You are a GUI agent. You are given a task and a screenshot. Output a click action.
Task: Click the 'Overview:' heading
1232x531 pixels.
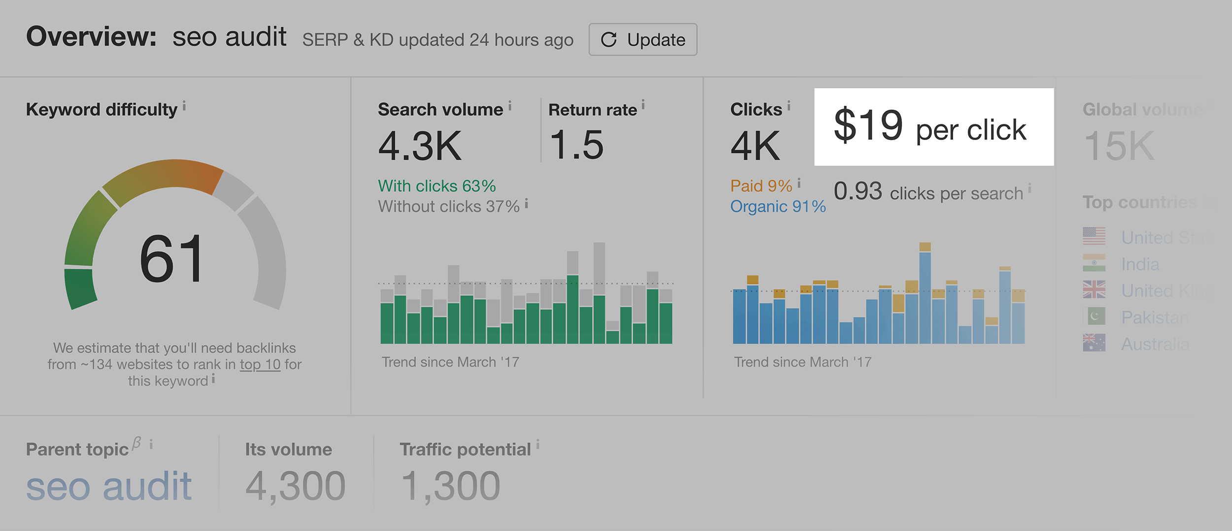(91, 37)
